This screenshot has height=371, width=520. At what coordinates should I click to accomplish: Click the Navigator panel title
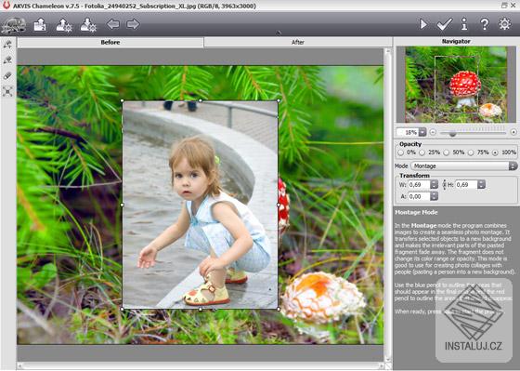pyautogui.click(x=456, y=42)
